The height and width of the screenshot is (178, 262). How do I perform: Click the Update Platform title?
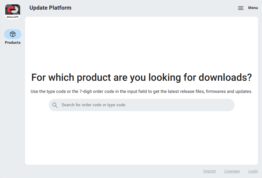coord(50,8)
